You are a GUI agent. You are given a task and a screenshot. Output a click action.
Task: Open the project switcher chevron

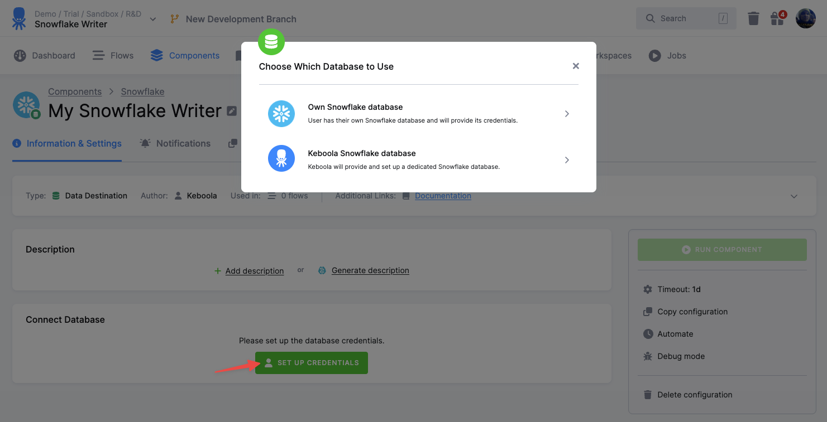pos(153,19)
